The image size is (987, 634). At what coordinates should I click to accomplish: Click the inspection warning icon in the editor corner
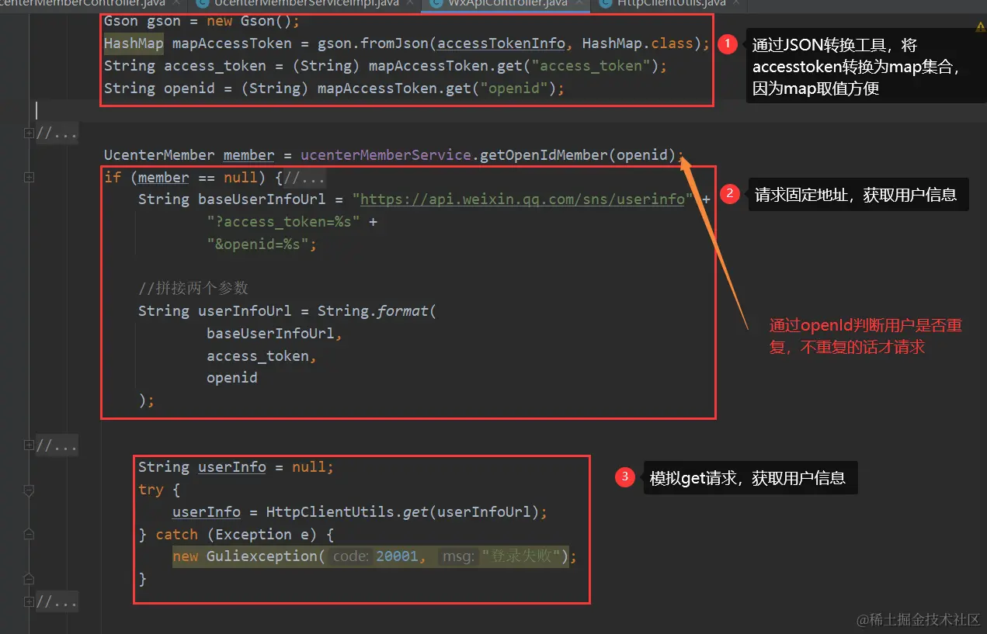[980, 26]
